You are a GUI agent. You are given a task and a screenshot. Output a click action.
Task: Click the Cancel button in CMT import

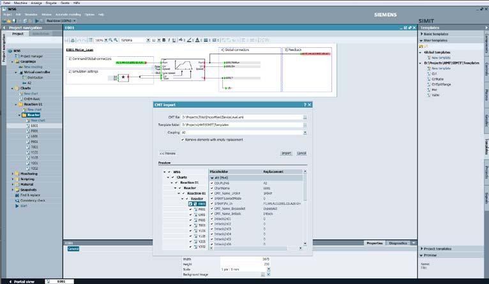[x=301, y=153]
